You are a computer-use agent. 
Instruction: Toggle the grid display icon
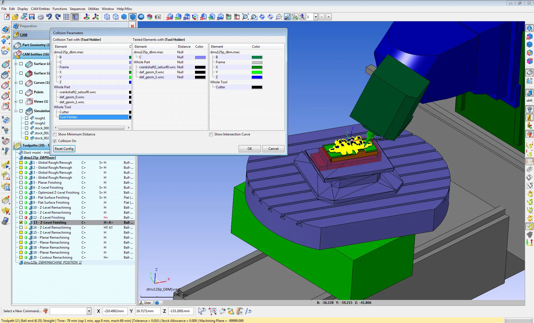[x=66, y=17]
